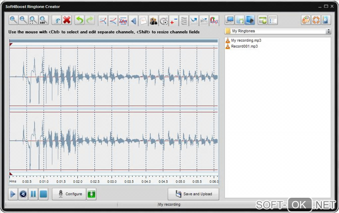Click the two people silhouettes icon
This screenshot has width=339, height=213.
153,21
